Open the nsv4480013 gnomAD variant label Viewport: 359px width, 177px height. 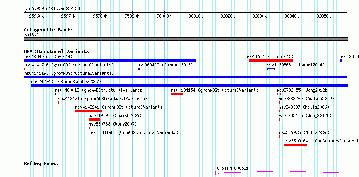pyautogui.click(x=100, y=90)
